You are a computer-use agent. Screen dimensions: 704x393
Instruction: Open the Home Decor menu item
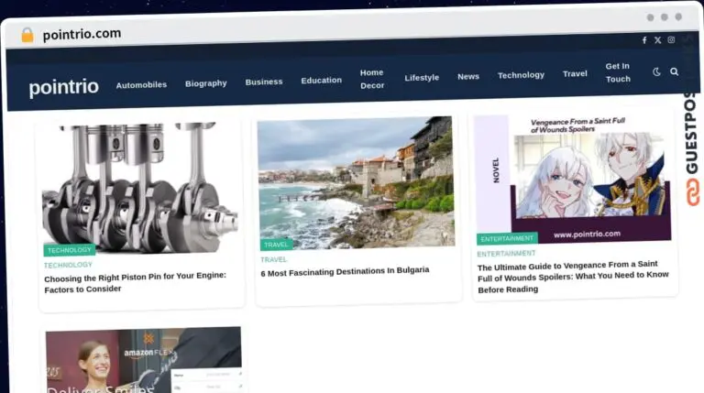372,79
